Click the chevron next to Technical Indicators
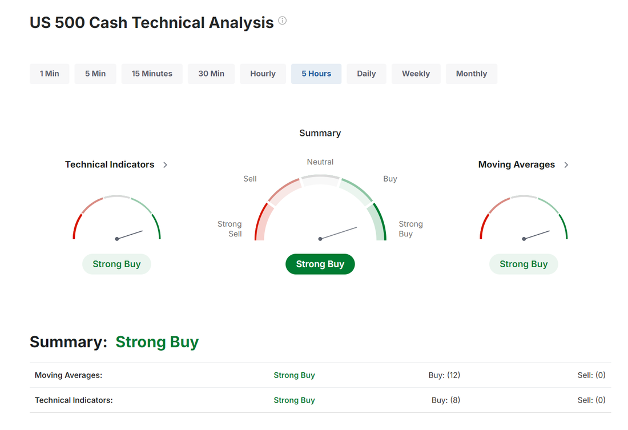Image resolution: width=628 pixels, height=430 pixels. [x=166, y=164]
